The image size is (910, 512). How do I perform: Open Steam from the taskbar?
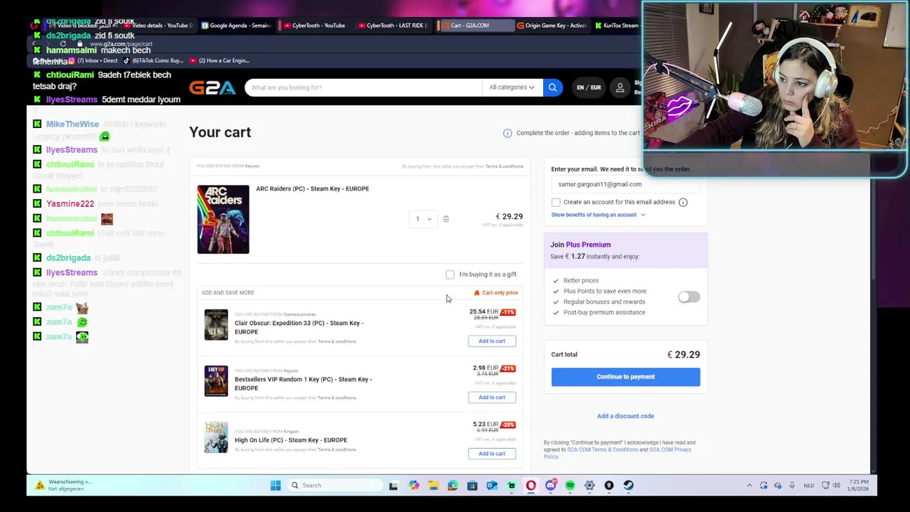628,486
